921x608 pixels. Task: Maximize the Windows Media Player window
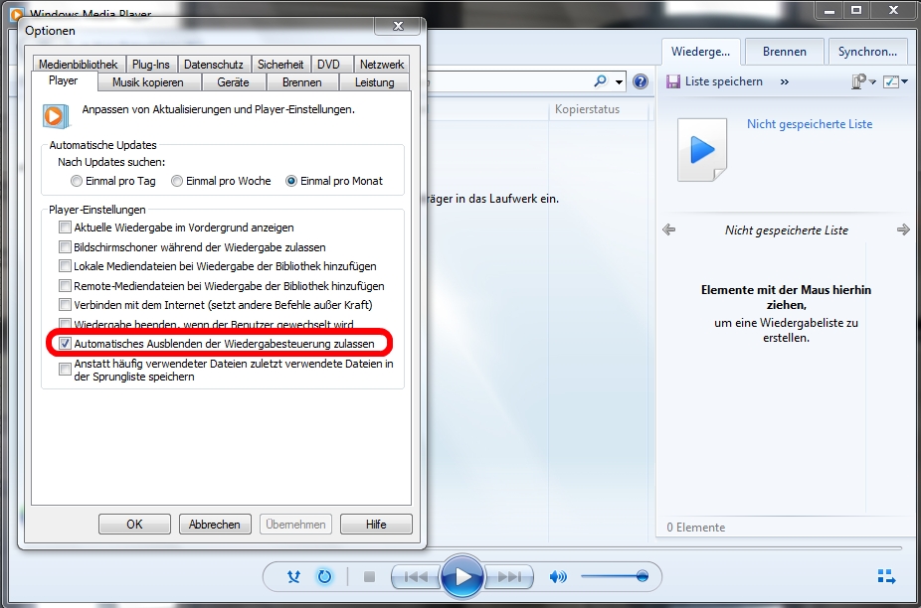(856, 9)
